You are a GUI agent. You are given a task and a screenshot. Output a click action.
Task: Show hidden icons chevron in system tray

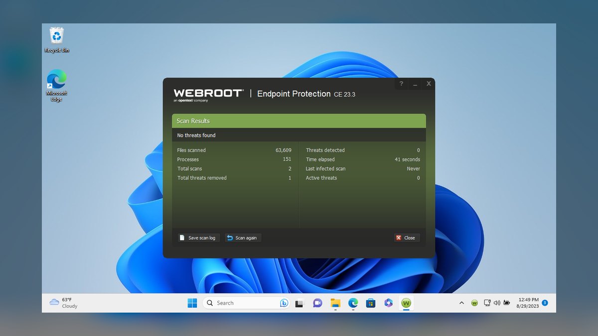pos(461,303)
